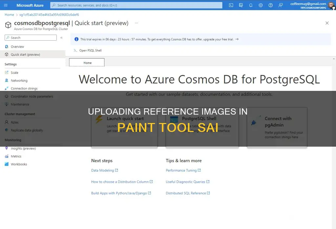Image resolution: width=336 pixels, height=229 pixels.
Task: Open the Data Modeling link
Action: click(x=105, y=170)
